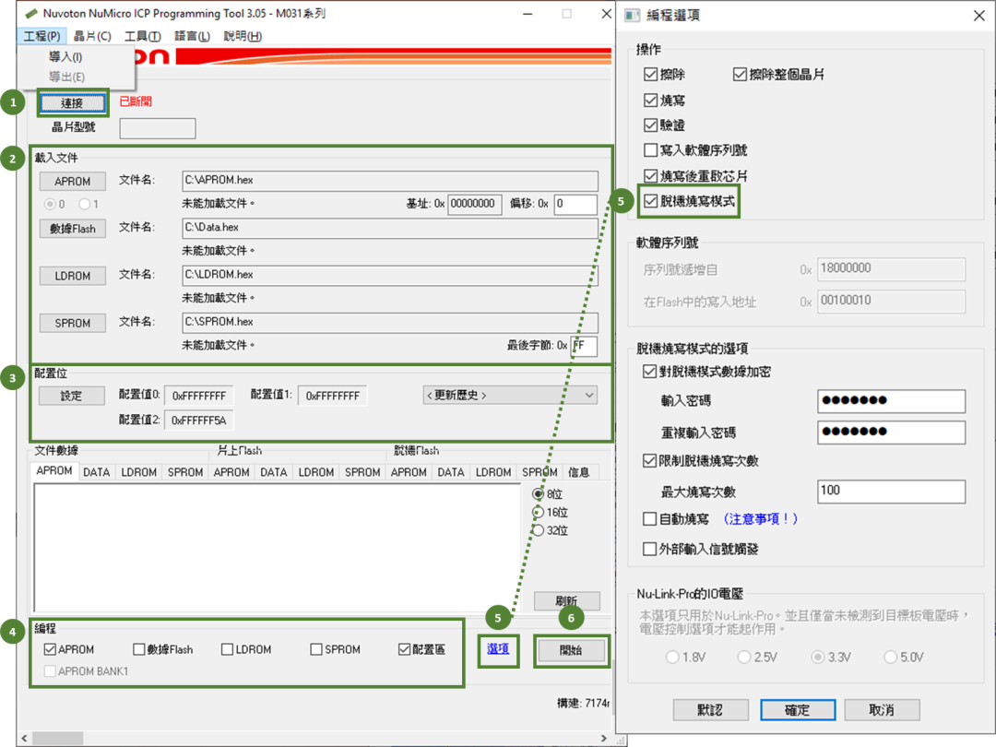
Task: Open the 說明(H) menu
Action: click(243, 36)
